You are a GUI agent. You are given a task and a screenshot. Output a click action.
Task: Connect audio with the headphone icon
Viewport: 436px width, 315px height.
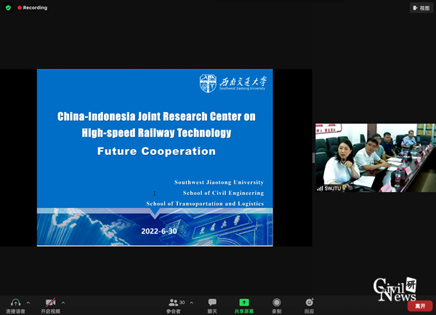click(15, 303)
